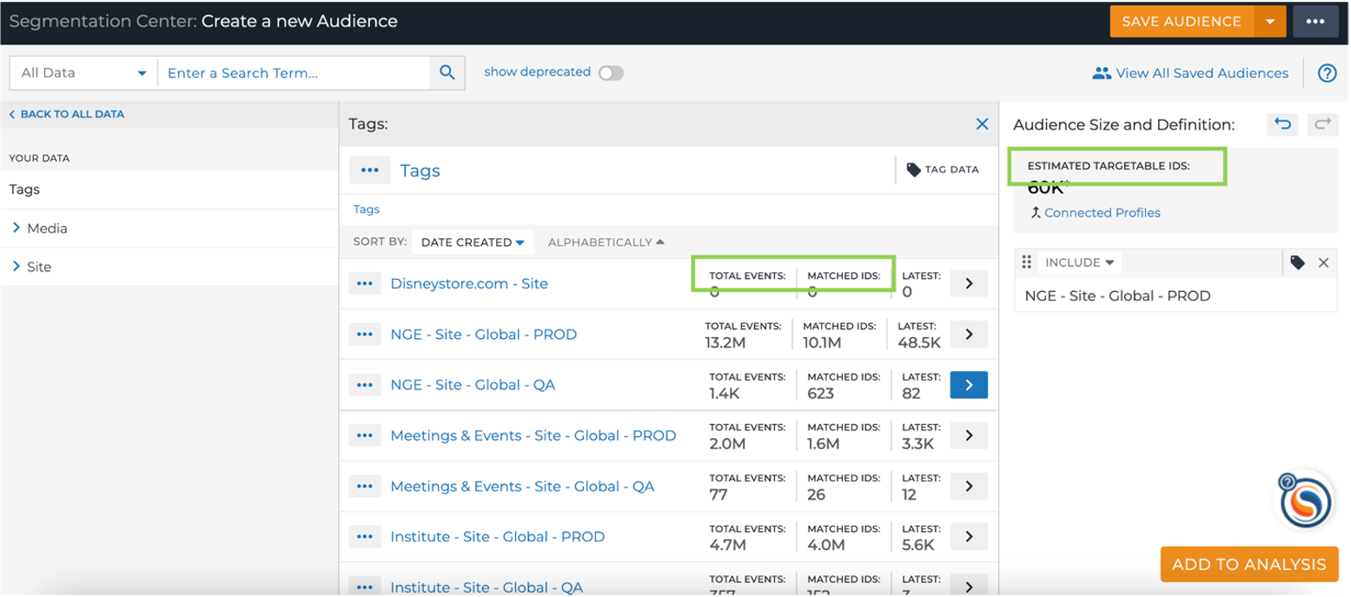Open the top-right more options ellipsis
The height and width of the screenshot is (597, 1351).
(x=1315, y=22)
